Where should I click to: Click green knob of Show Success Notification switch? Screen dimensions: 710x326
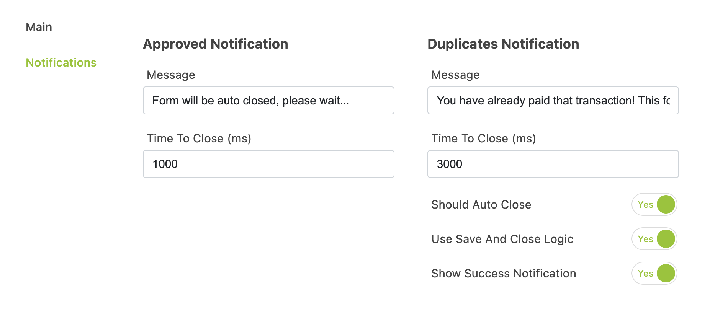[x=666, y=273]
